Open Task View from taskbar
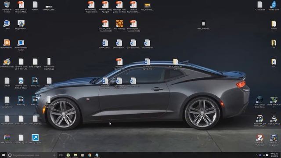This screenshot has height=158, width=281. pyautogui.click(x=61, y=155)
